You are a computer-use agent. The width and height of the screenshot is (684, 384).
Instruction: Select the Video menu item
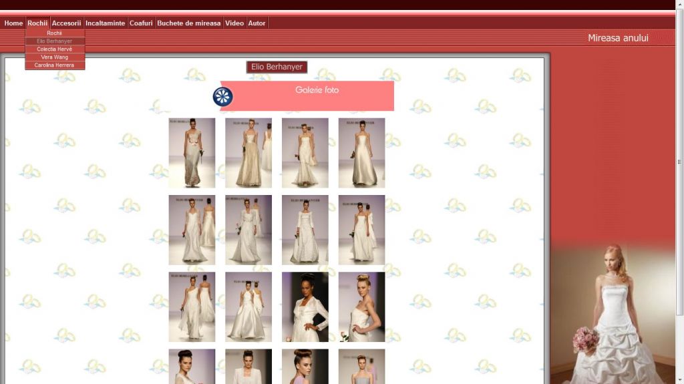click(x=234, y=23)
